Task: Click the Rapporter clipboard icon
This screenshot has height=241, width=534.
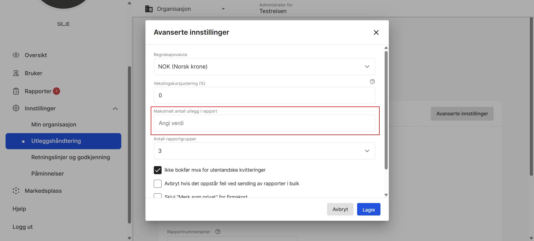Action: coord(16,91)
